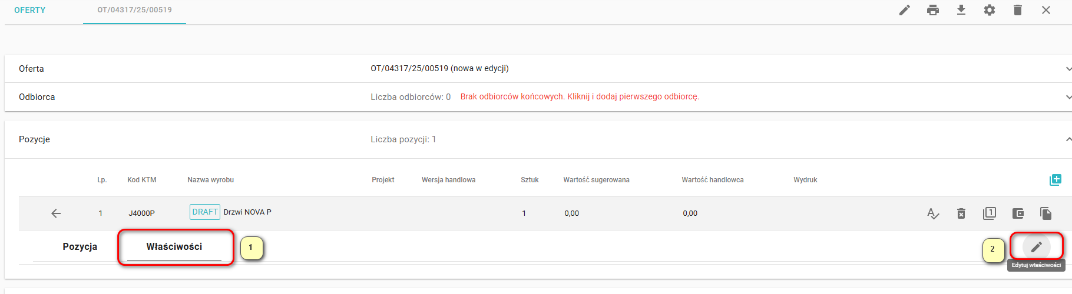Viewport: 1072px width, 294px height.
Task: Expand the Oferta section chevron
Action: click(1068, 69)
